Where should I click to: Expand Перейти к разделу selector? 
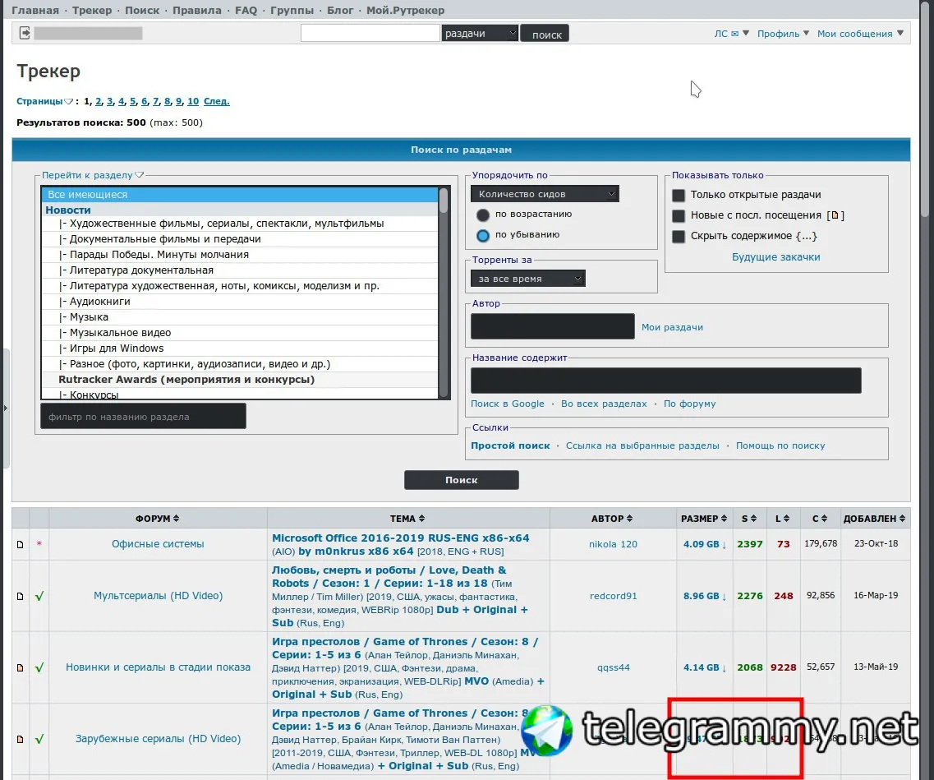click(x=93, y=175)
